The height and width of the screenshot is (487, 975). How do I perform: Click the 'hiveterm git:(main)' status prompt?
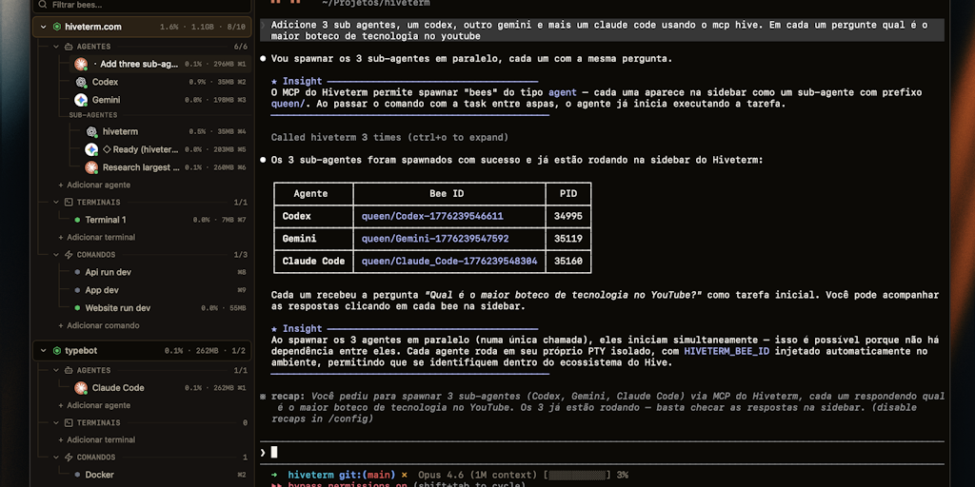pos(342,476)
